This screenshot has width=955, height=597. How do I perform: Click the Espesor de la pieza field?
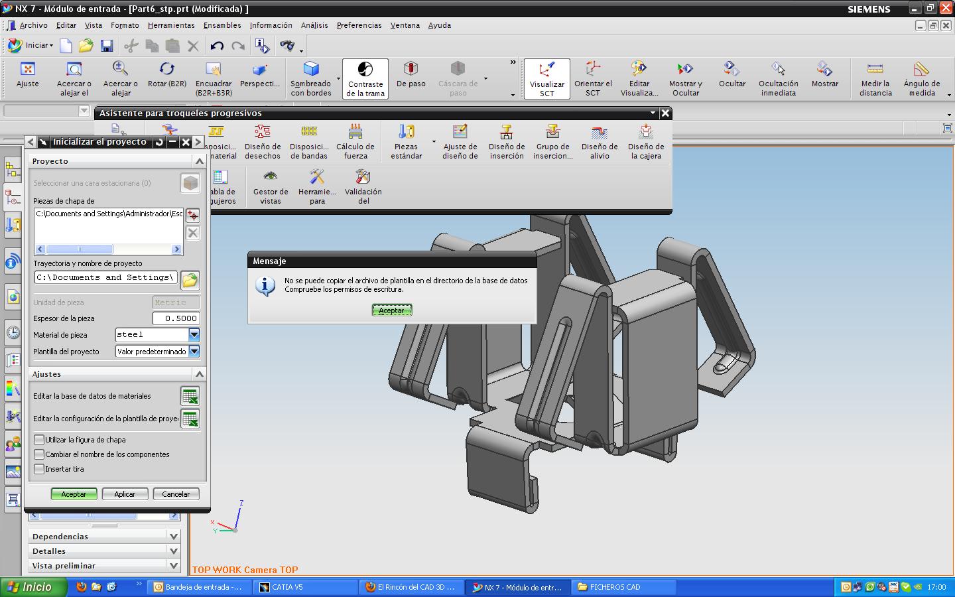coord(176,318)
